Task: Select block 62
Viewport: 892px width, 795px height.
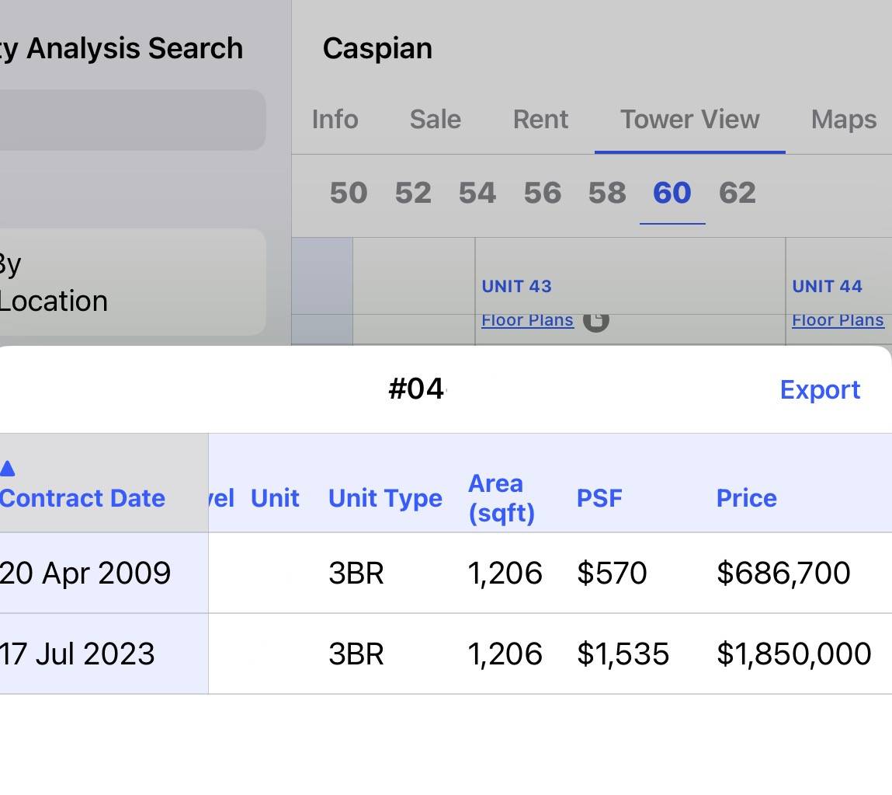Action: click(738, 193)
